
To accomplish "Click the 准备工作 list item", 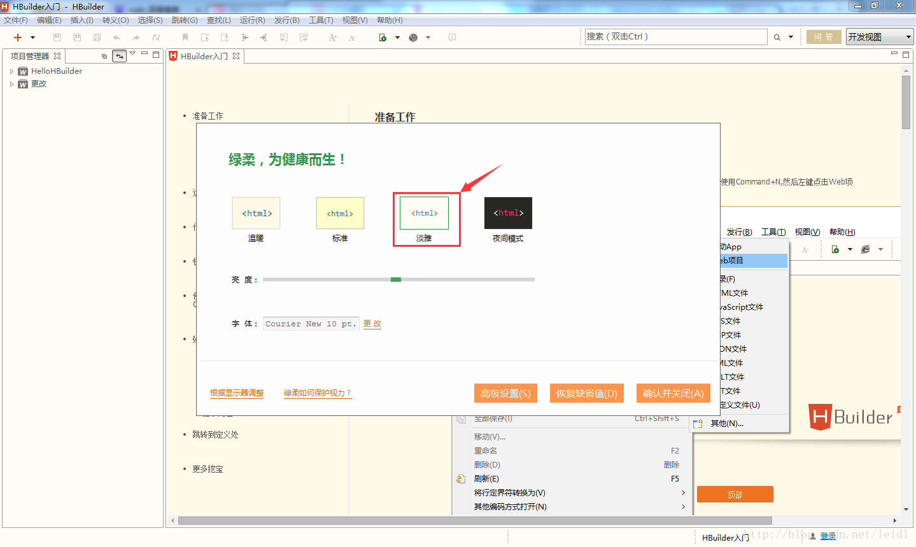I will click(x=208, y=116).
